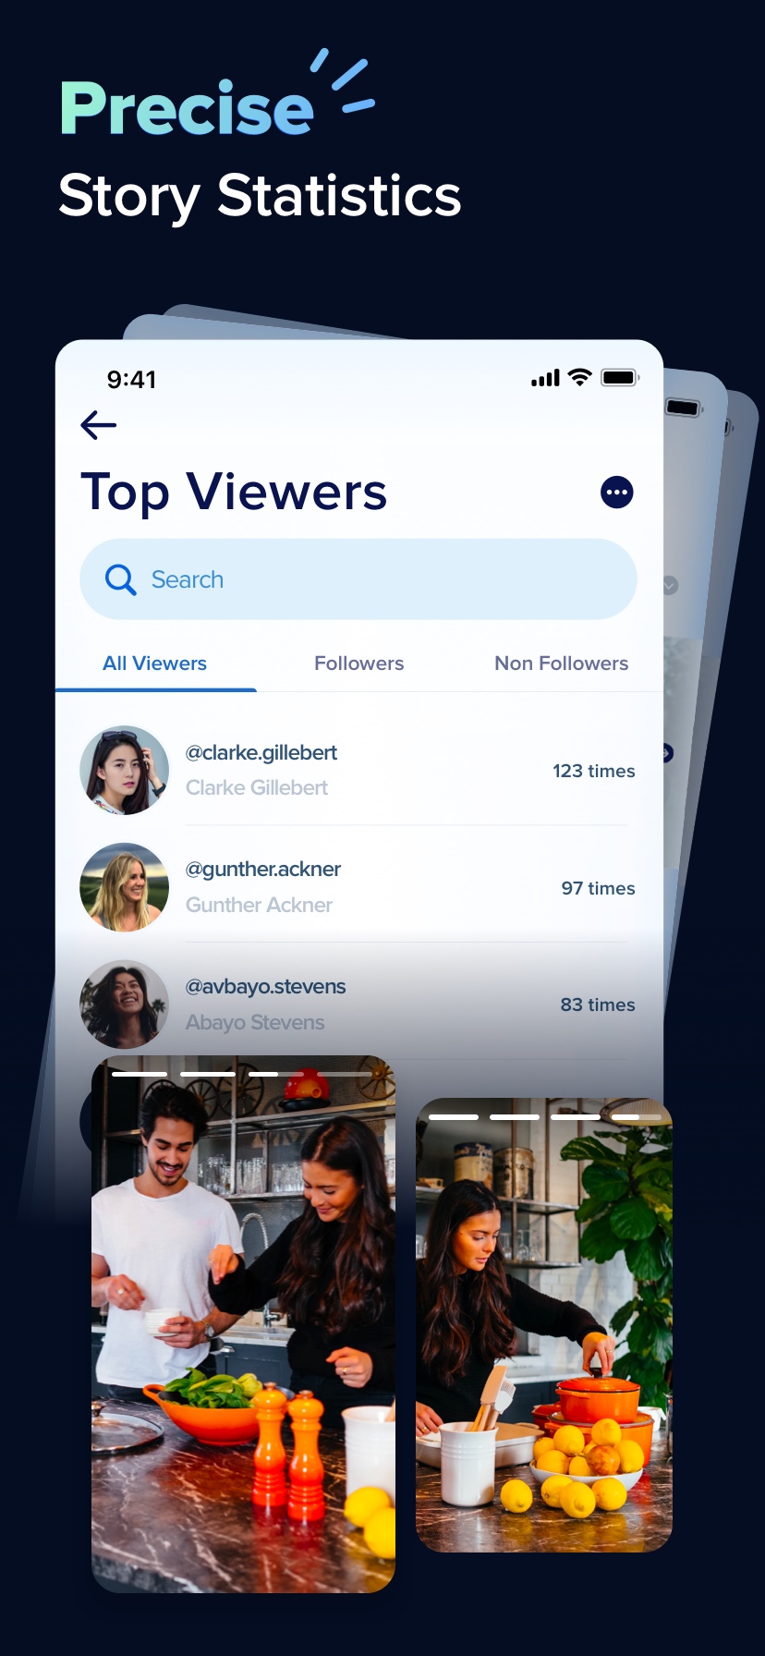
Task: Click the cellular signal bars icon
Action: click(x=545, y=378)
